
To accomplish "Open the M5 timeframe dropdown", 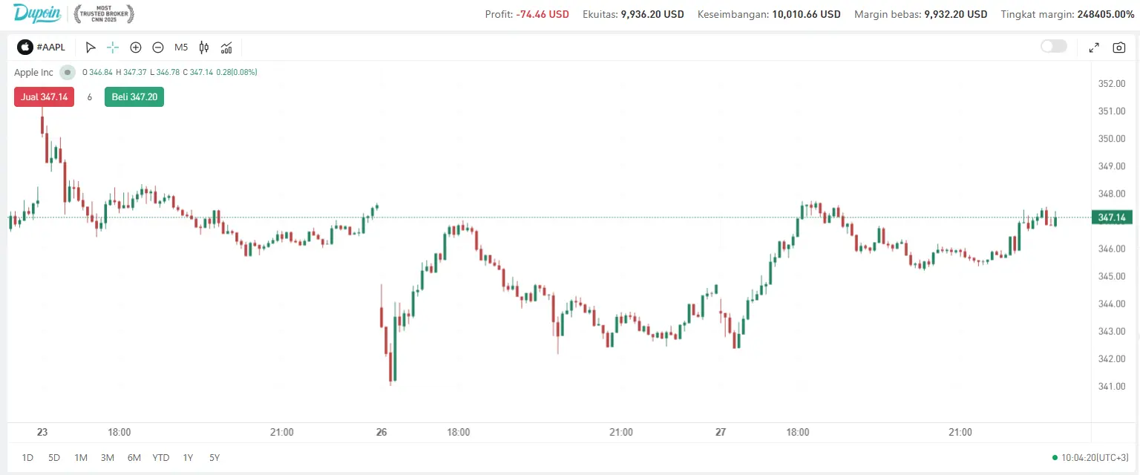I will pyautogui.click(x=181, y=47).
